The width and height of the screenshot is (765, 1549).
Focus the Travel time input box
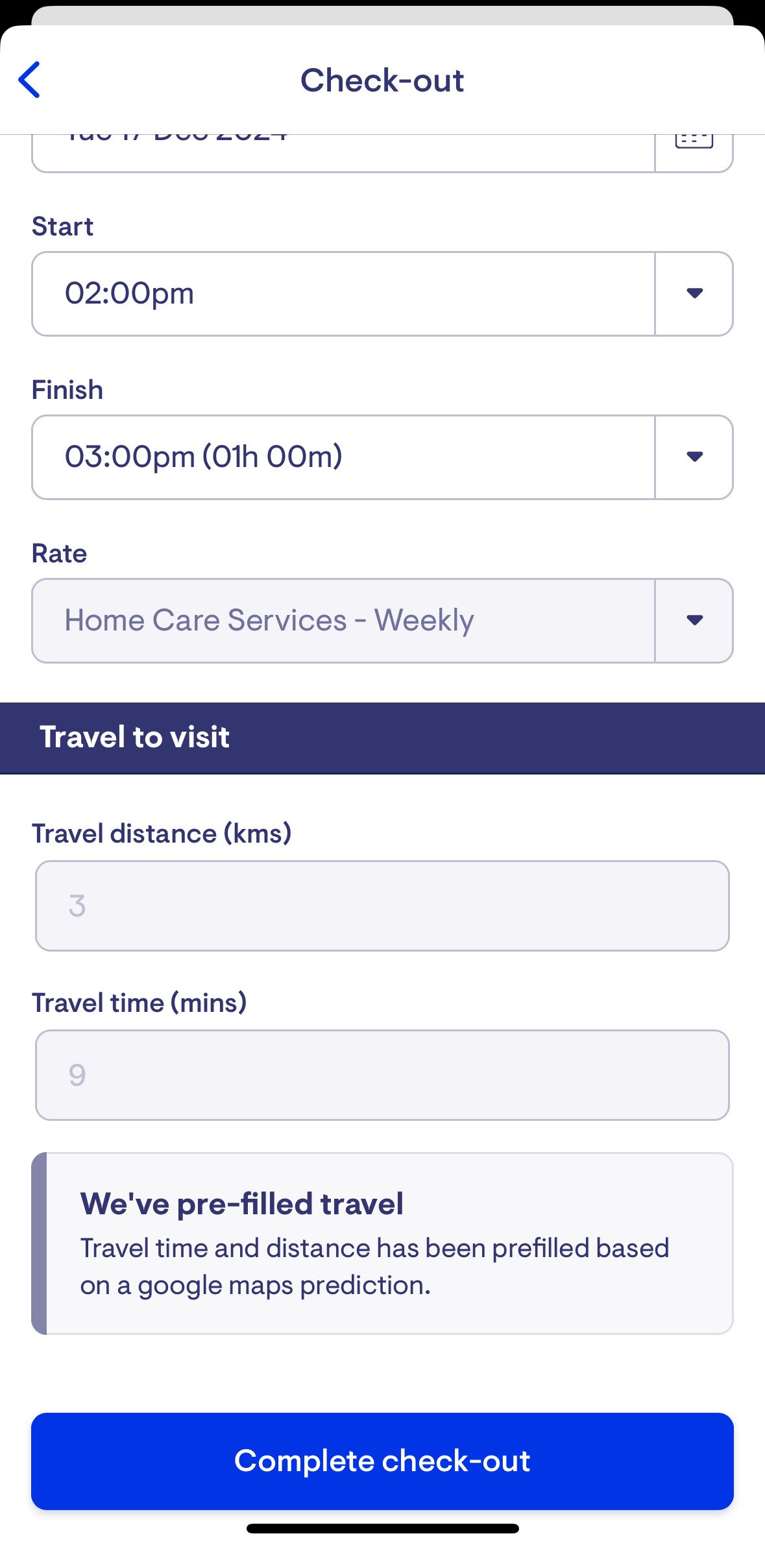pos(382,1075)
